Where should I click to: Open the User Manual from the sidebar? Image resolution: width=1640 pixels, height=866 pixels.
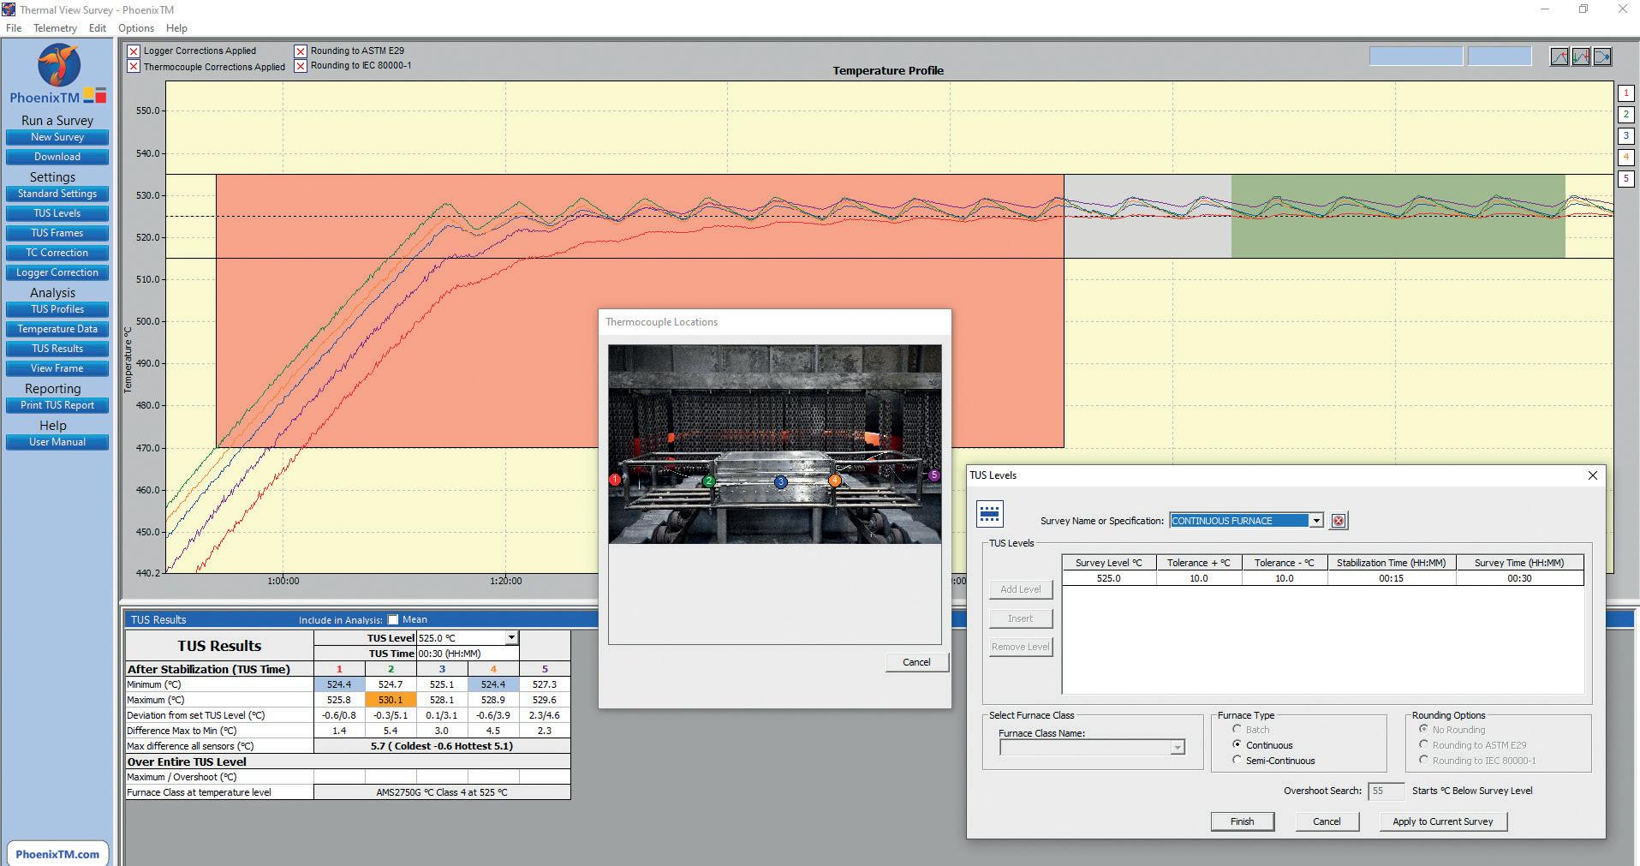point(57,442)
